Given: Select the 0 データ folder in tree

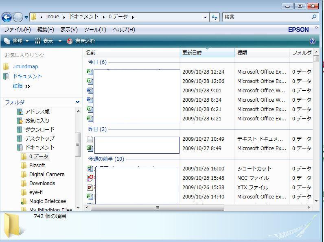Looking at the screenshot, I should [35, 157].
